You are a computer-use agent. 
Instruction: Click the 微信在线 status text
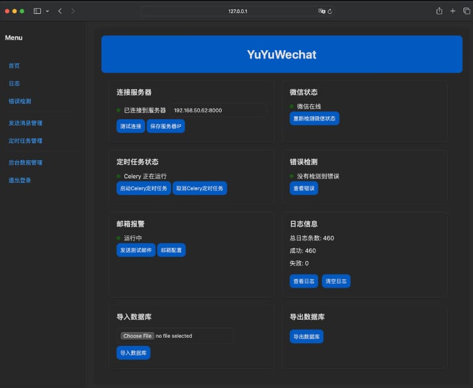click(309, 106)
